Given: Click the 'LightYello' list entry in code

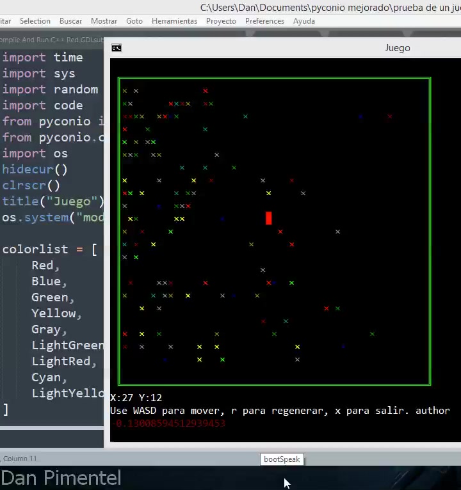Looking at the screenshot, I should (x=68, y=393).
